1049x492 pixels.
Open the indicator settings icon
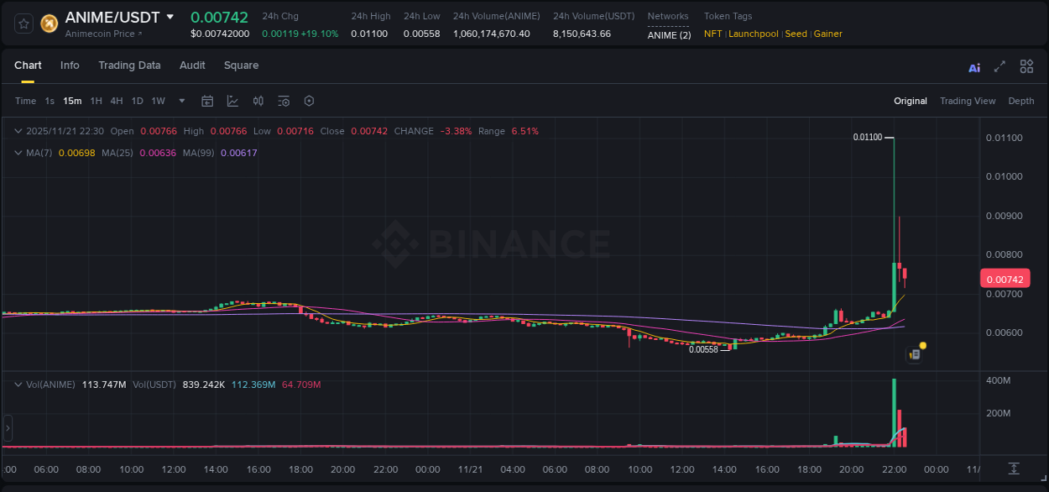(283, 101)
